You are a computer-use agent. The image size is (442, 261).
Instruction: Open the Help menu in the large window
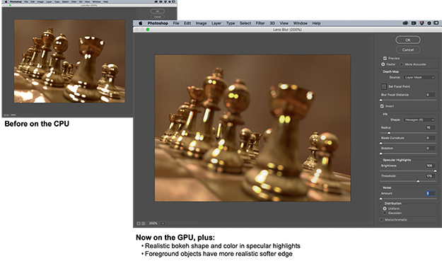[x=316, y=23]
